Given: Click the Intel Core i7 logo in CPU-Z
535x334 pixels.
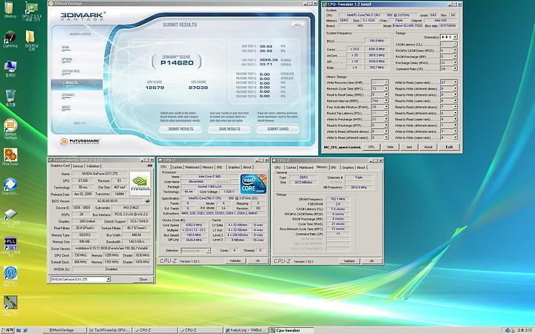Looking at the screenshot, I should coord(253,184).
